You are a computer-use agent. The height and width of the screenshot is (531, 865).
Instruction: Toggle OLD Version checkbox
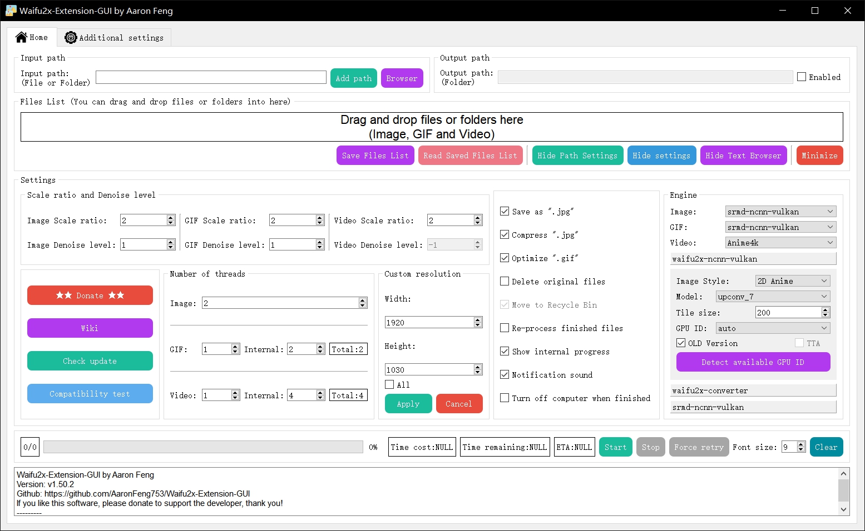681,343
